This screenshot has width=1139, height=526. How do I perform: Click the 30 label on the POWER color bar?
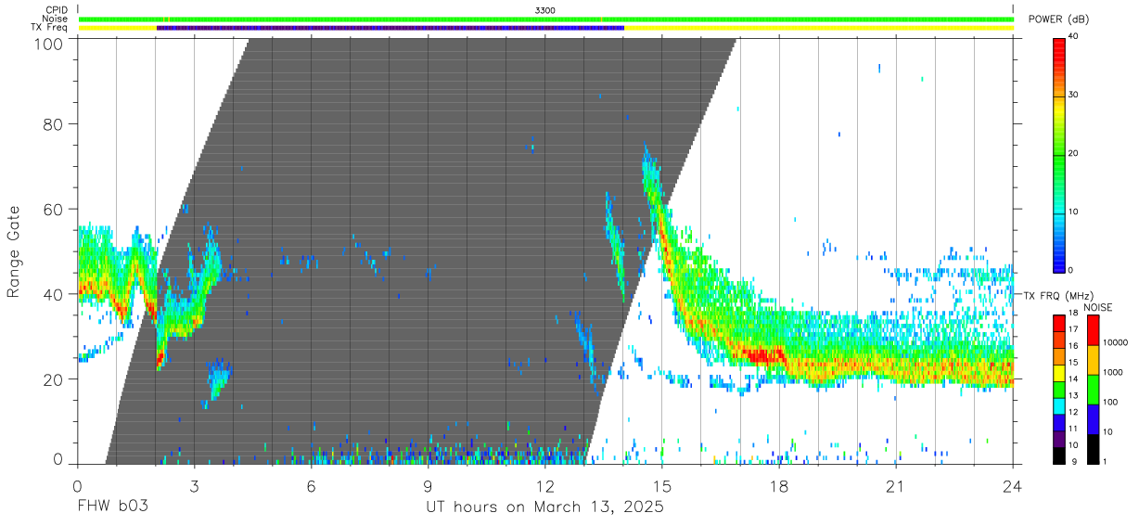pyautogui.click(x=1073, y=95)
